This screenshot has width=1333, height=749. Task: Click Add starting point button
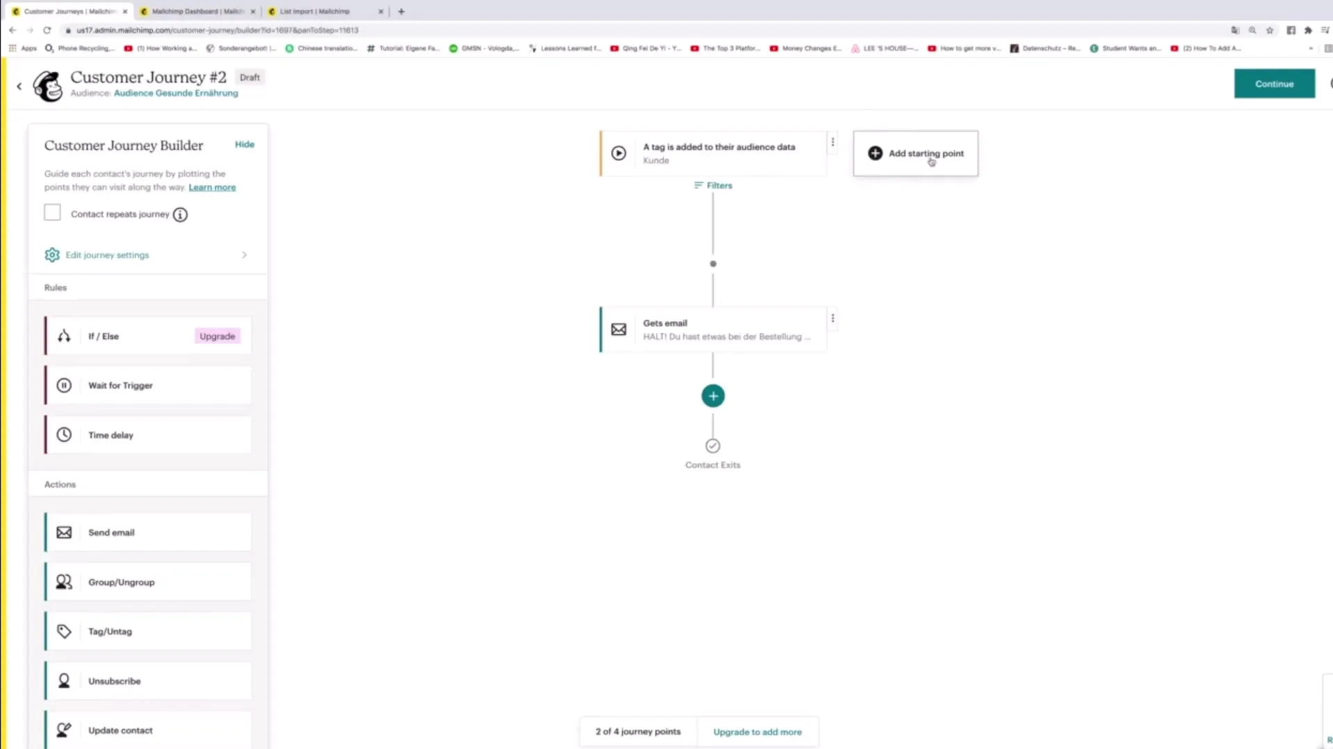pyautogui.click(x=915, y=153)
